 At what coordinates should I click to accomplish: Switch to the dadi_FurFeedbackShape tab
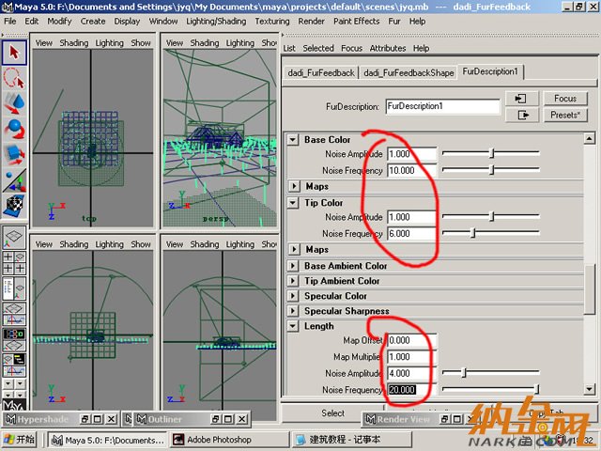pyautogui.click(x=408, y=73)
